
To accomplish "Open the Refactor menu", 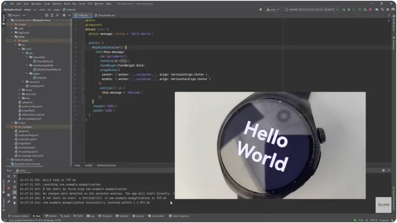I will tap(57, 4).
